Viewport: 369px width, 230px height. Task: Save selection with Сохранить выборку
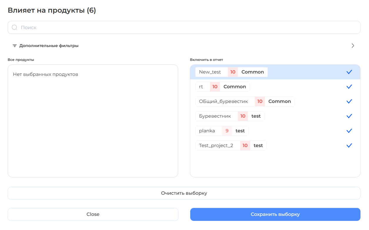(x=275, y=214)
